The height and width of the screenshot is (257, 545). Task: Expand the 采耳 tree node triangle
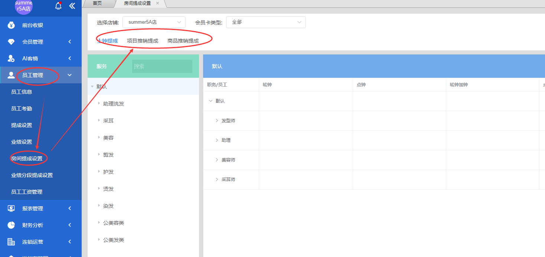coord(99,121)
